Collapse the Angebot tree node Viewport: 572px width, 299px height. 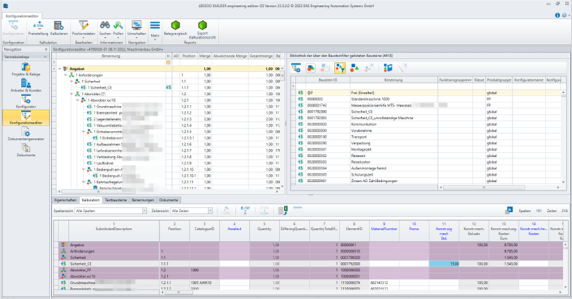pos(60,68)
